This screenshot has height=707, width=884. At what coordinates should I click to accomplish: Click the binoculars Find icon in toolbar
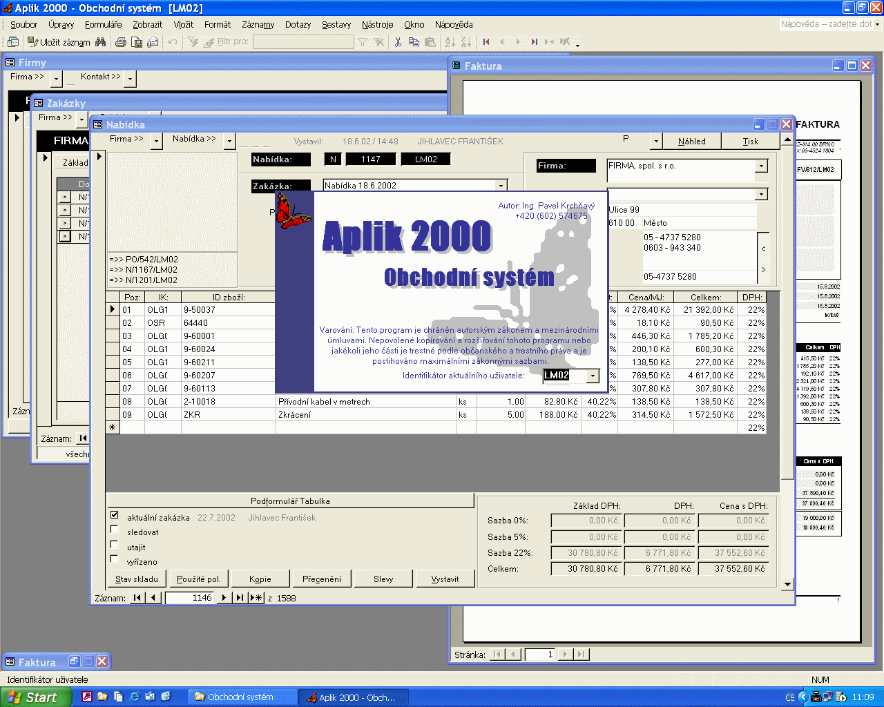coord(101,42)
